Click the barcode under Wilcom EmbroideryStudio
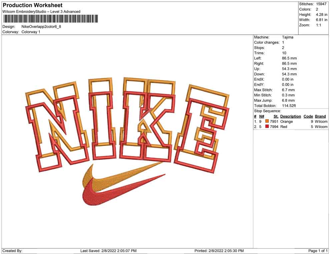Viewport: 330px width, 254px height. [x=51, y=19]
